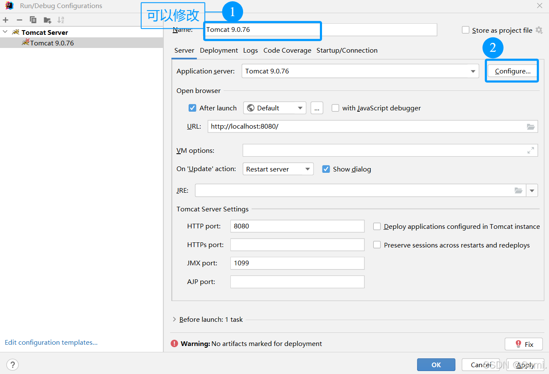Open the JRE dropdown arrow
Screen dimensions: 549x374
pos(532,191)
